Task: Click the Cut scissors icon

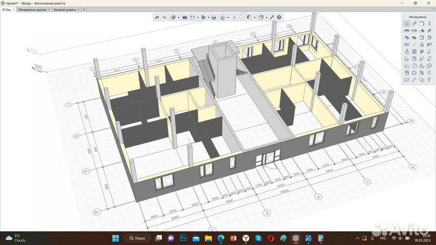Action: (x=234, y=18)
